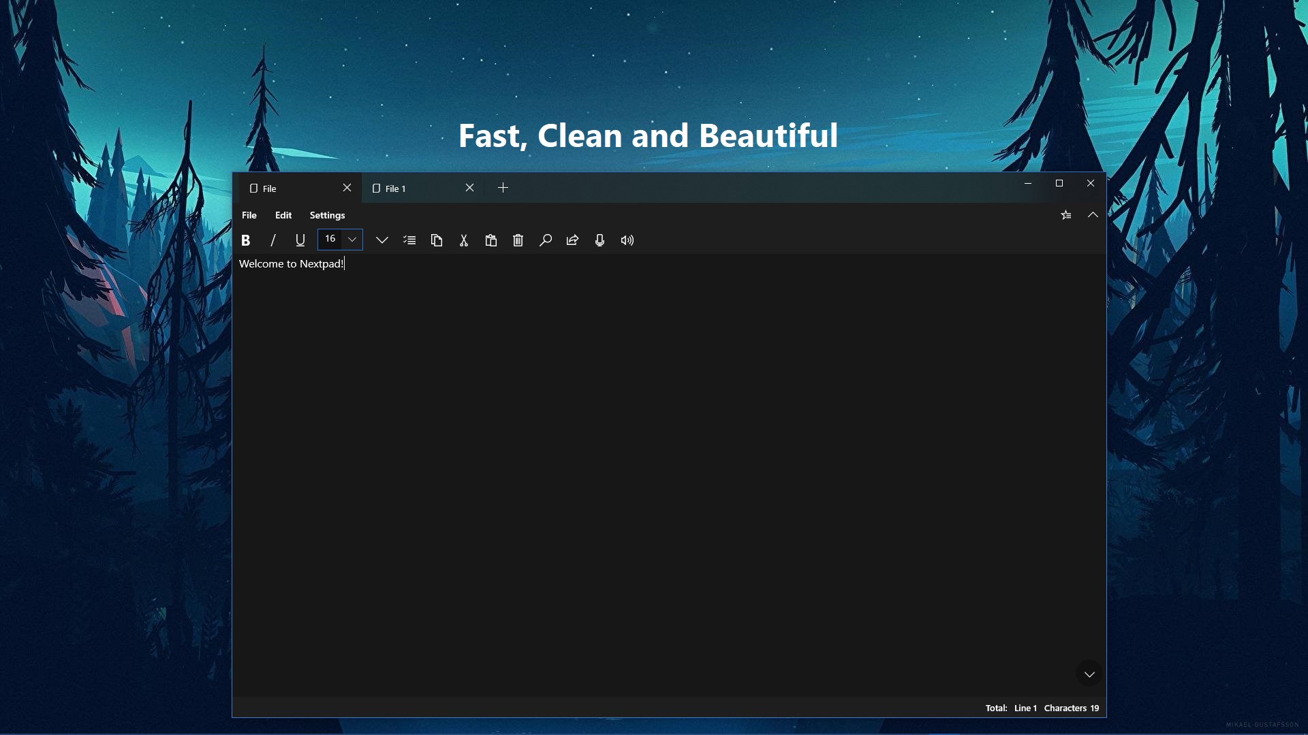Image resolution: width=1308 pixels, height=735 pixels.
Task: Open the Settings menu
Action: [327, 215]
